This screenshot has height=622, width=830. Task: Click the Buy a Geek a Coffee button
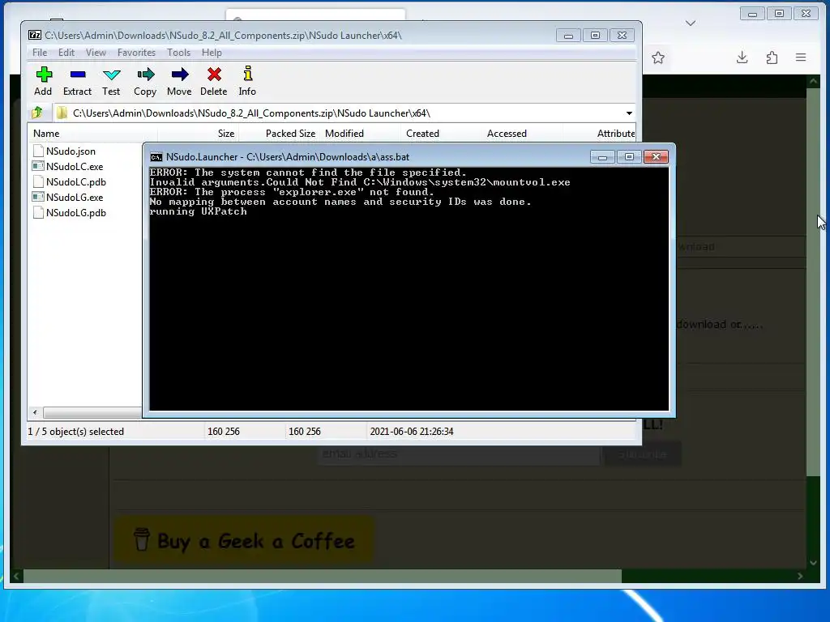[244, 540]
